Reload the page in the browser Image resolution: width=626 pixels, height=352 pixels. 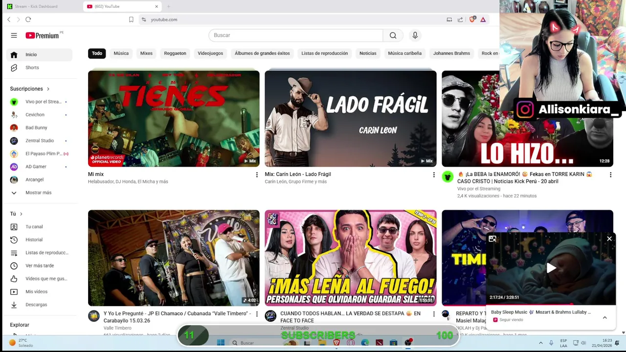[x=28, y=20]
